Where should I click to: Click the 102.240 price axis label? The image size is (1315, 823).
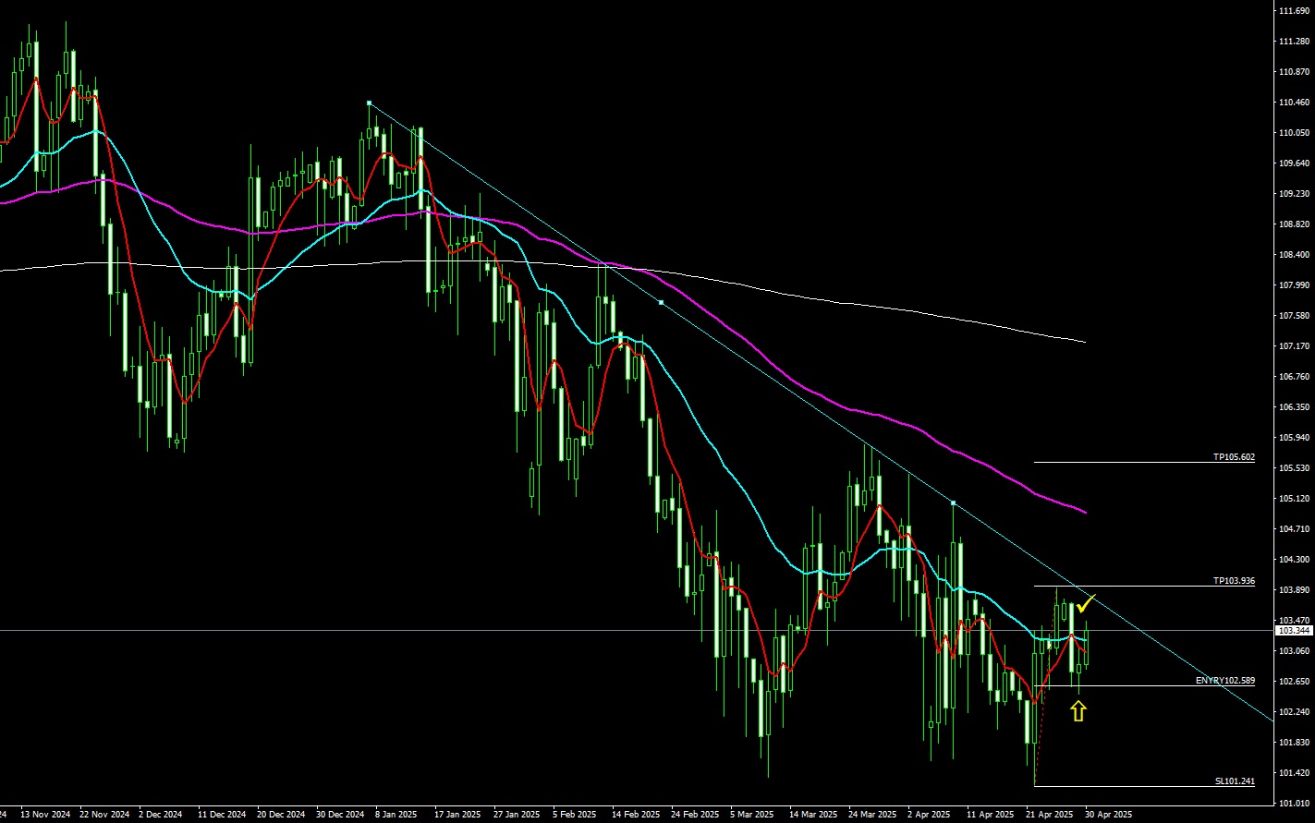pos(1295,712)
